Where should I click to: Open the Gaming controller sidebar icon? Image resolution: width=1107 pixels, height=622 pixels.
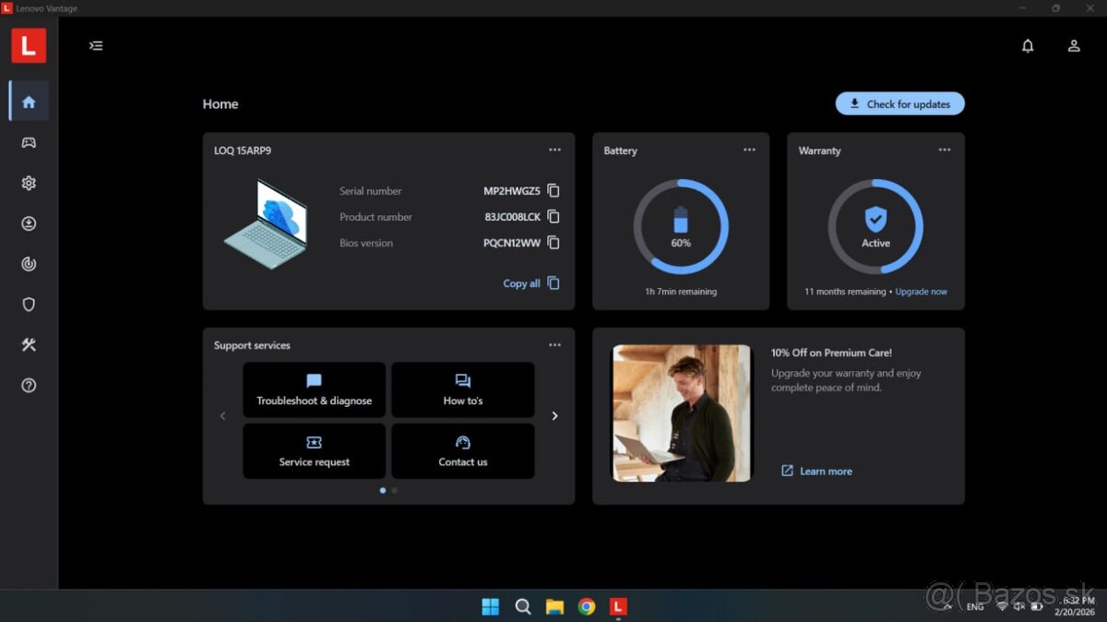coord(29,142)
